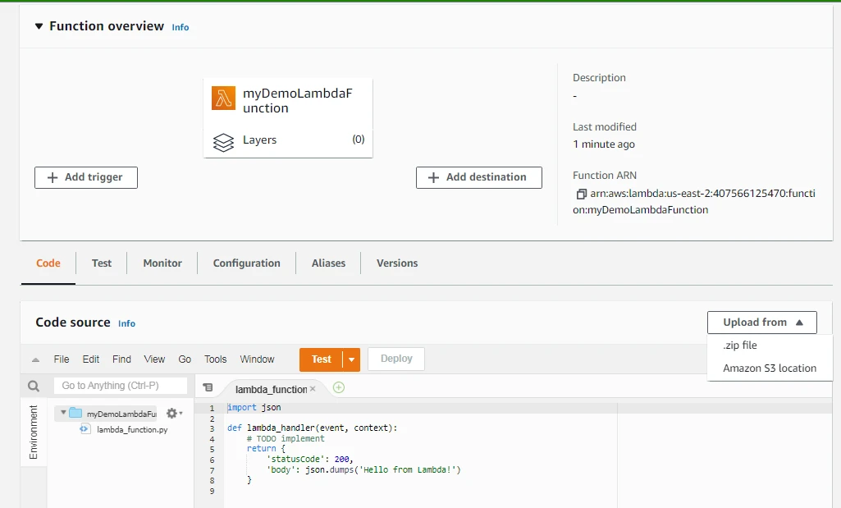Switch to the Configuration tab
The height and width of the screenshot is (508, 841).
coord(246,263)
